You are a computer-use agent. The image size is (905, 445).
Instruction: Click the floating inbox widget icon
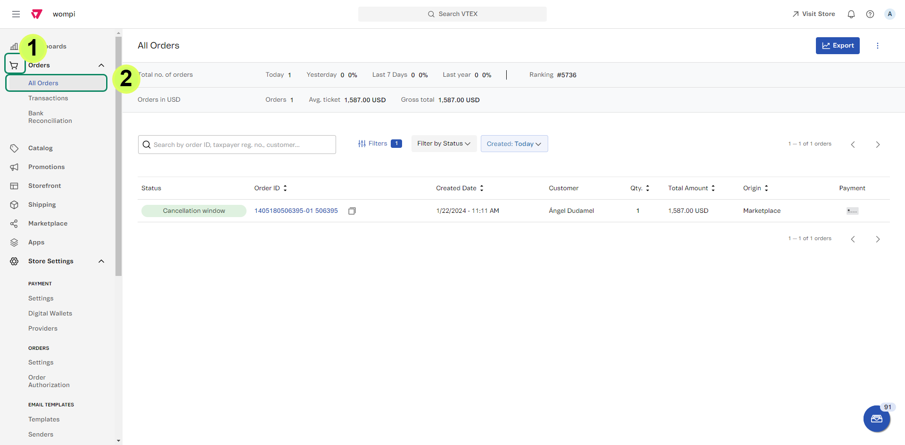(x=876, y=419)
